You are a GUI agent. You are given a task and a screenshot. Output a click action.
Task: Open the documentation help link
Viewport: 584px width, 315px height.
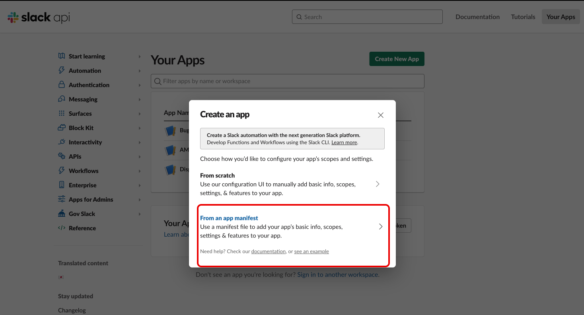coord(269,251)
